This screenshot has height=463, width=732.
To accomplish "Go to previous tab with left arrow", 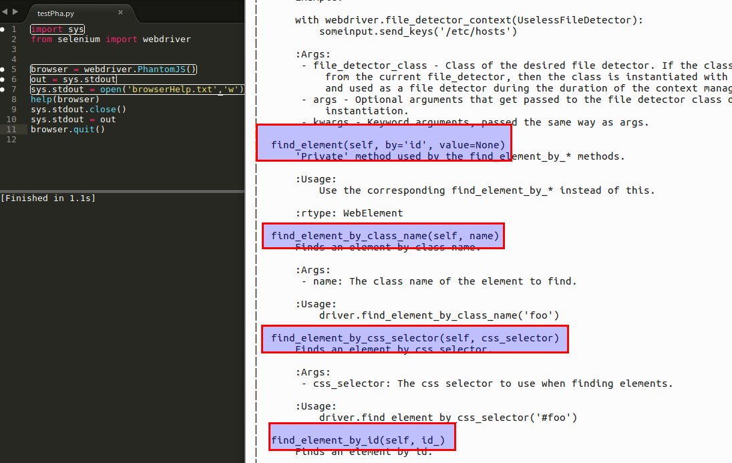I will coord(5,11).
